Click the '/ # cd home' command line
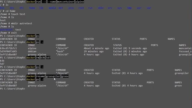Screen dimensions: 192x108 coord(8,11)
